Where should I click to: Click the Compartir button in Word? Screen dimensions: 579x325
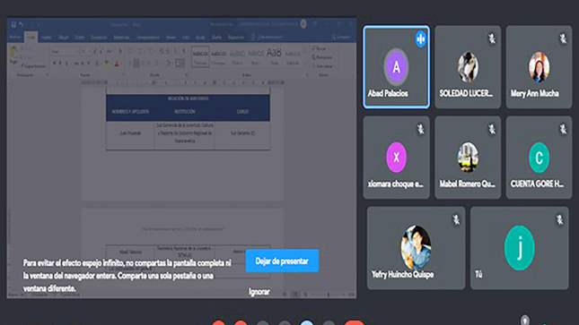tap(341, 38)
